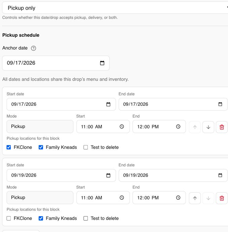The image size is (228, 232).
Task: Check Test to delete in 09/17/2026 block
Action: (x=85, y=147)
